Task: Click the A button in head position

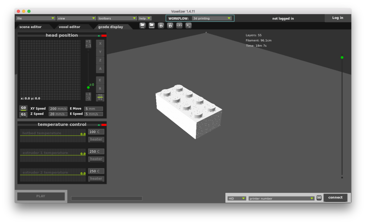Action: pyautogui.click(x=100, y=69)
